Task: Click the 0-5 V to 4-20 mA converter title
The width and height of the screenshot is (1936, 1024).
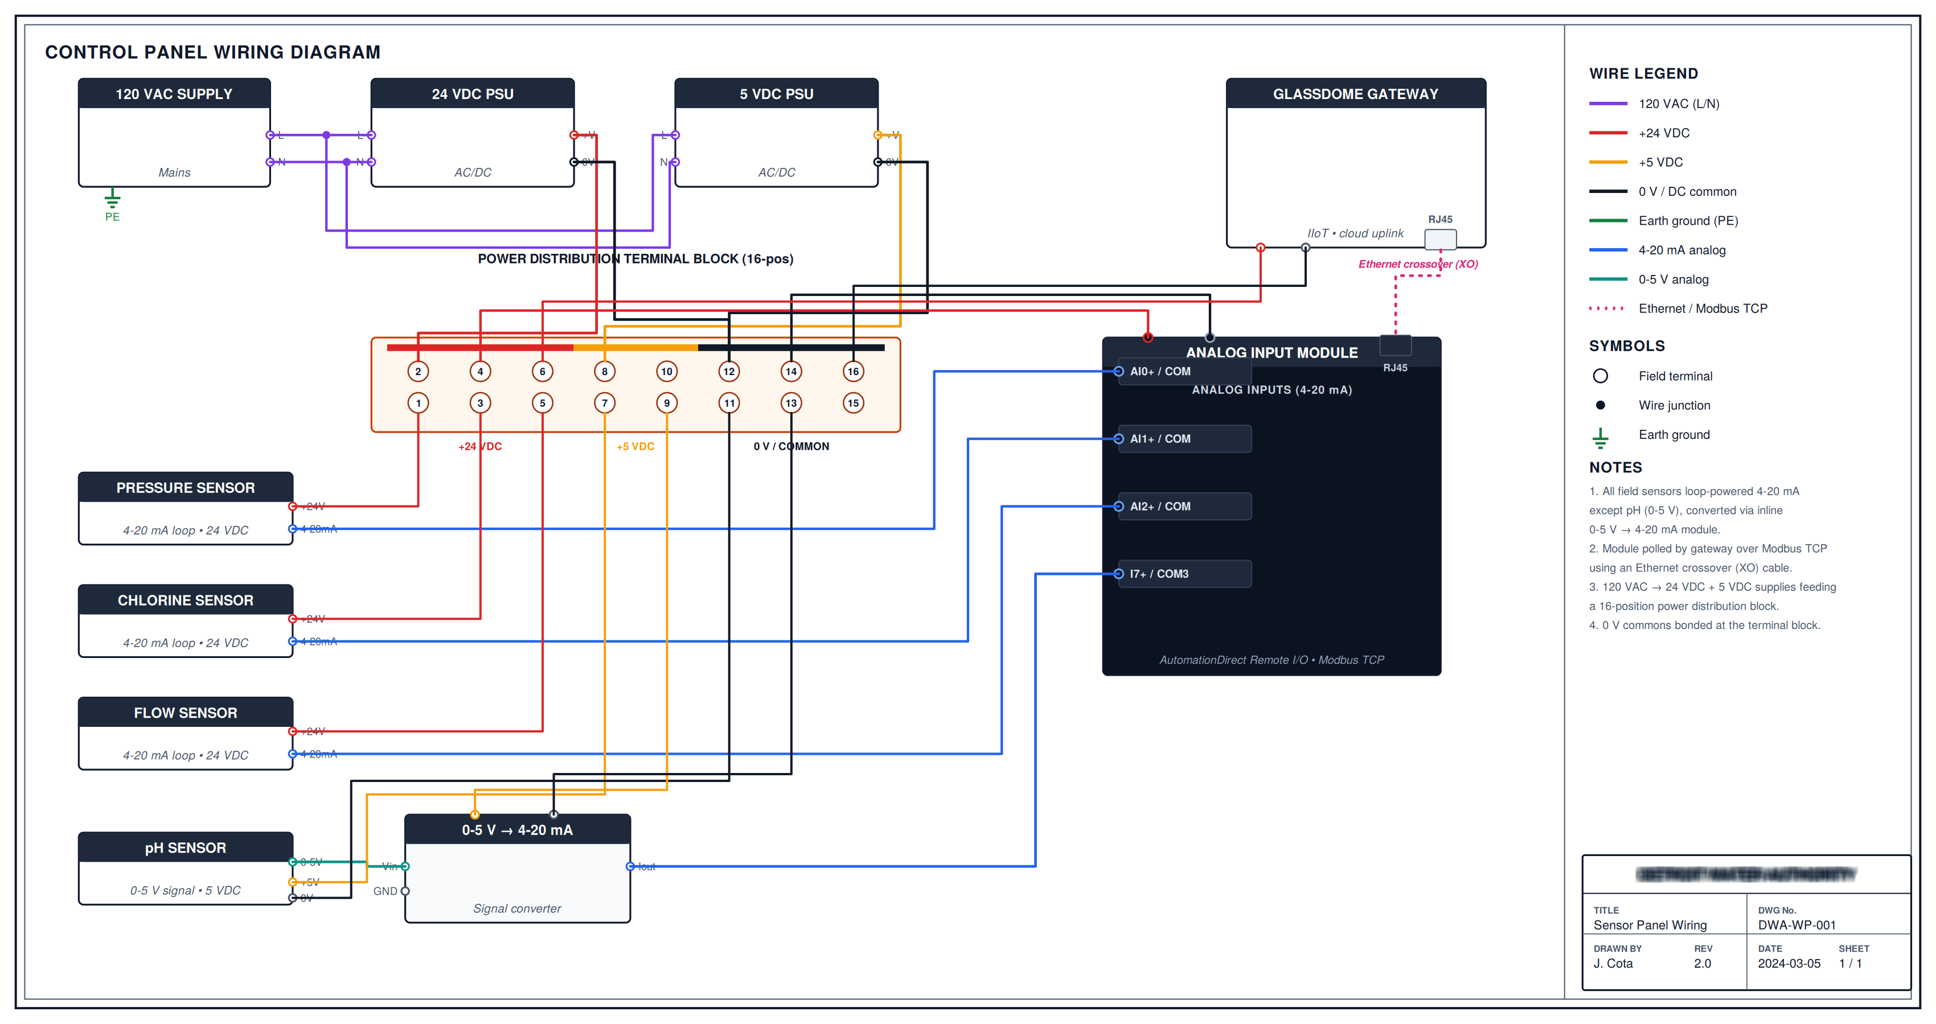Action: [x=517, y=829]
